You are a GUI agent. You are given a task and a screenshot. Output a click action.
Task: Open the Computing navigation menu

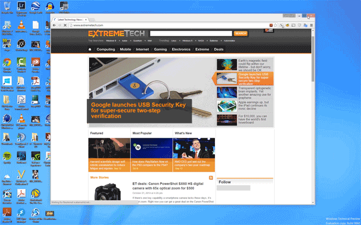pos(105,49)
